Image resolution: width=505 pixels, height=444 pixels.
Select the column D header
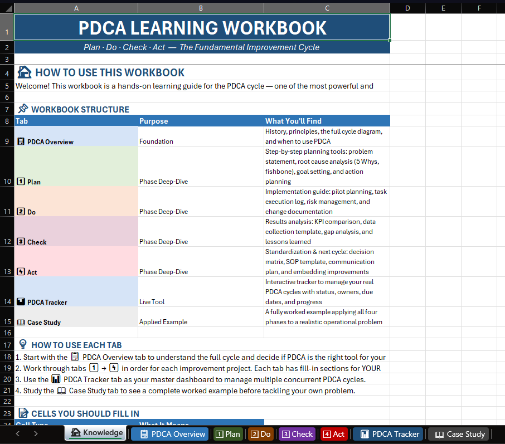point(407,8)
